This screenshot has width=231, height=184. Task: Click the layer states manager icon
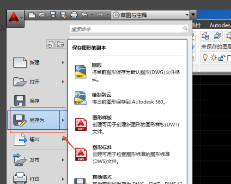[x=217, y=36]
